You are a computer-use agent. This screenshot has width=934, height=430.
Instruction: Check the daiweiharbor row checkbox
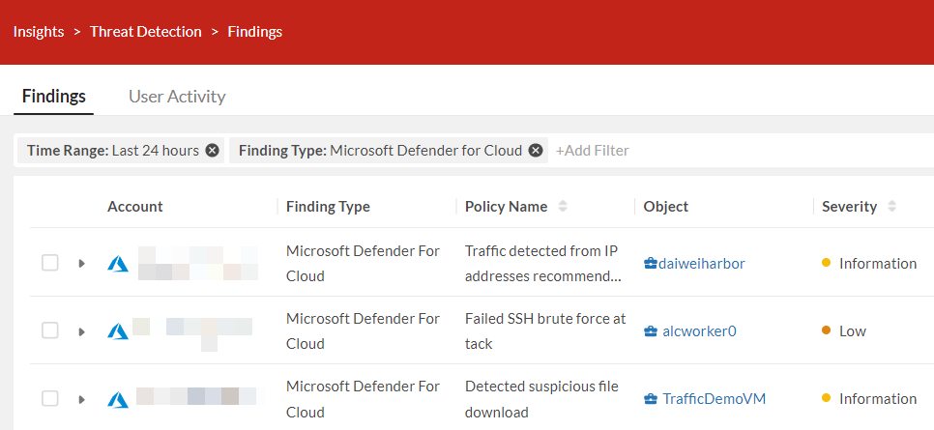pos(50,263)
